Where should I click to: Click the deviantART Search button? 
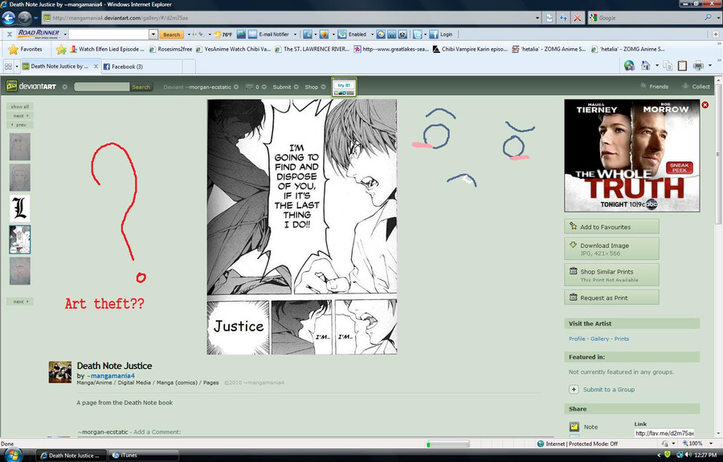click(141, 87)
